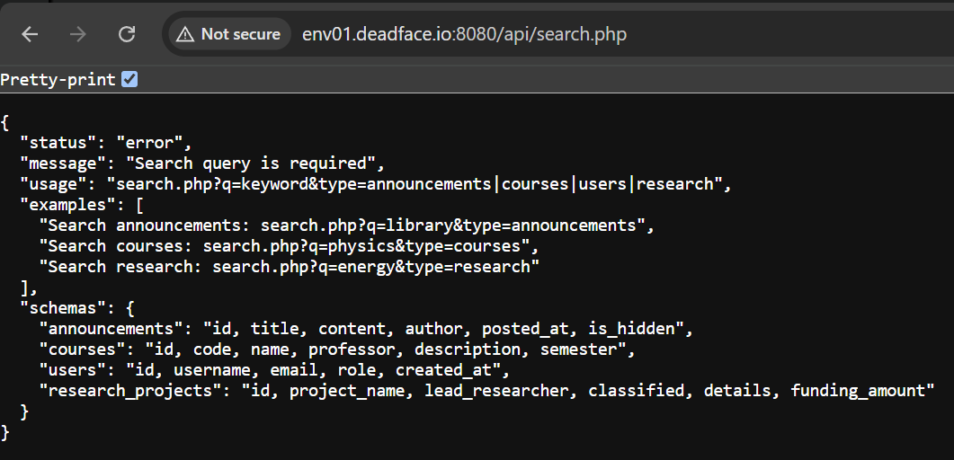Image resolution: width=954 pixels, height=460 pixels.
Task: Click the courses schema row with professor
Action: tap(337, 349)
